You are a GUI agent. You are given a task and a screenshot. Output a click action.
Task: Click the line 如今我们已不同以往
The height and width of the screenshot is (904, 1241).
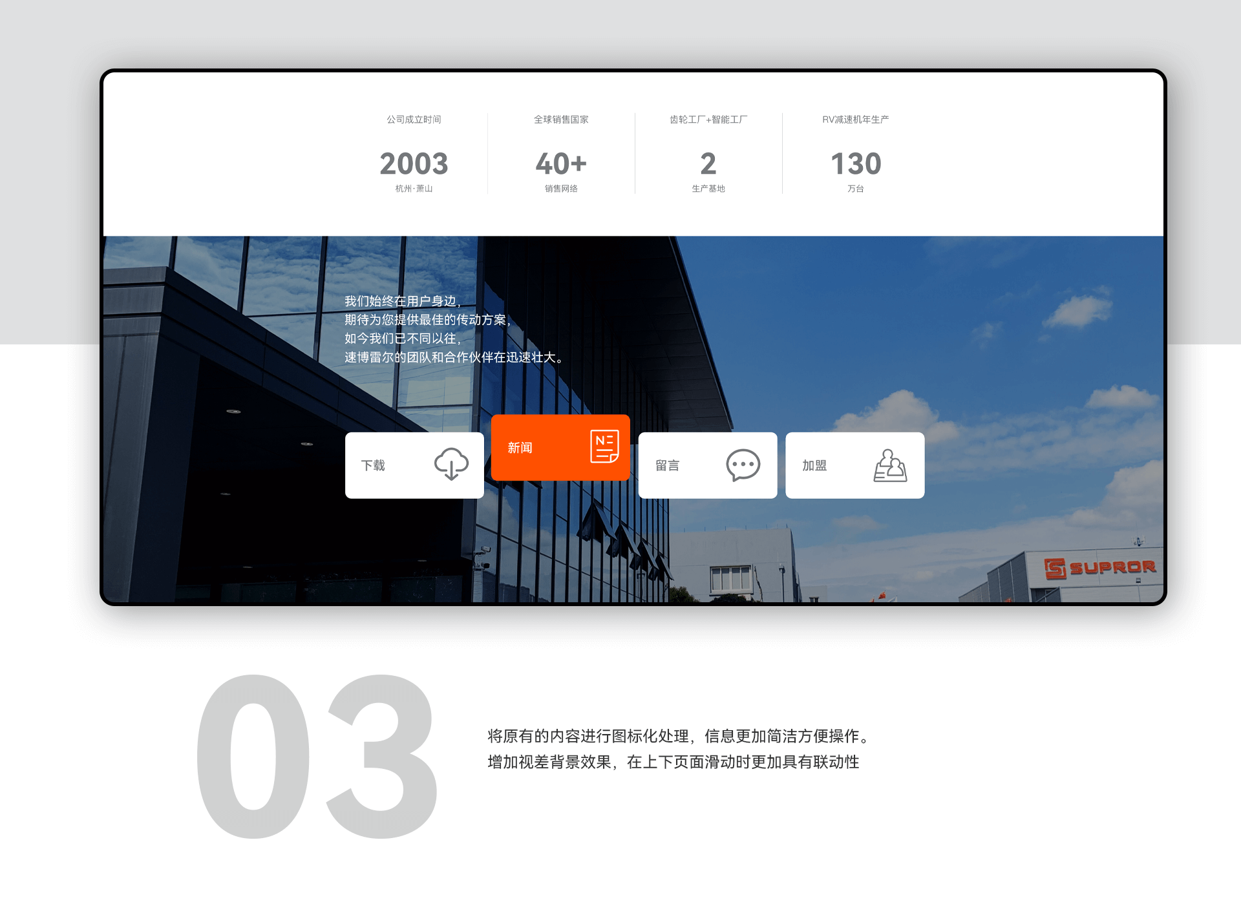pos(403,339)
